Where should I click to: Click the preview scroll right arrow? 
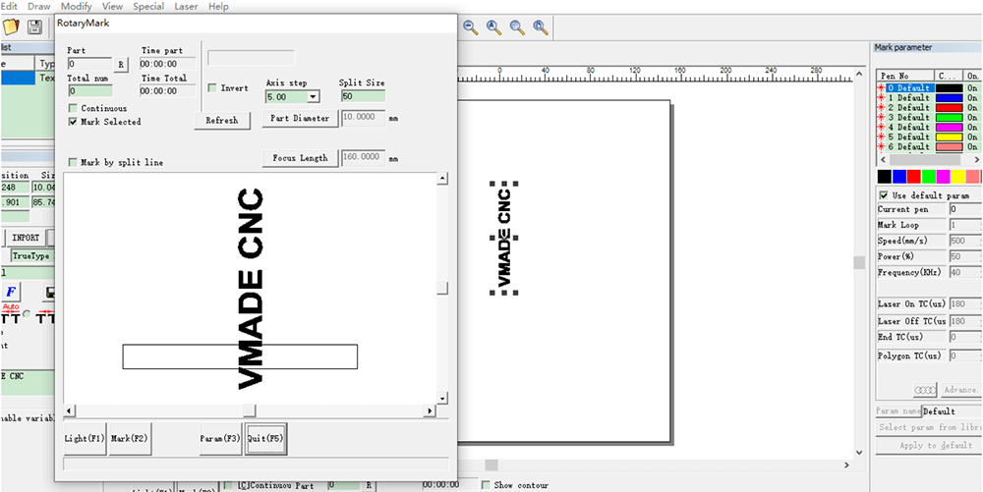point(431,410)
